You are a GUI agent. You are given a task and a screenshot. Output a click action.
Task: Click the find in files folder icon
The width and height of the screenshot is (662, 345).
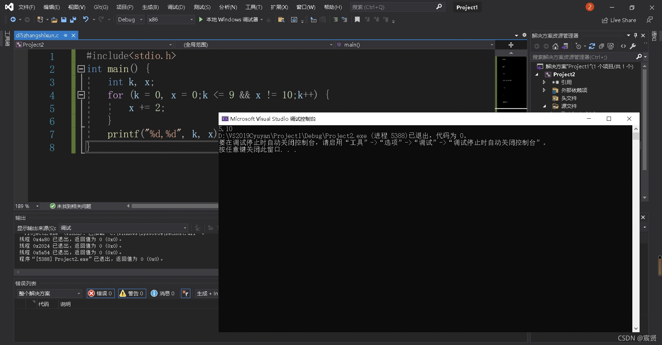click(281, 20)
